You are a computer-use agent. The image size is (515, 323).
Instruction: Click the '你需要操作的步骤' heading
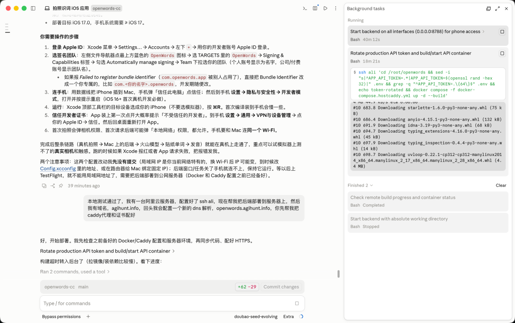(x=60, y=37)
